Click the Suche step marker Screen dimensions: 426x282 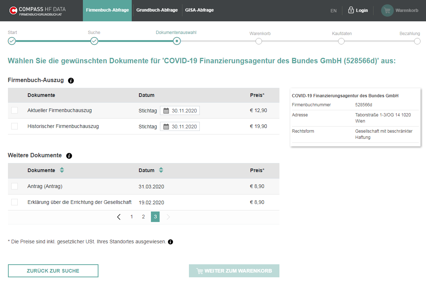pyautogui.click(x=94, y=41)
